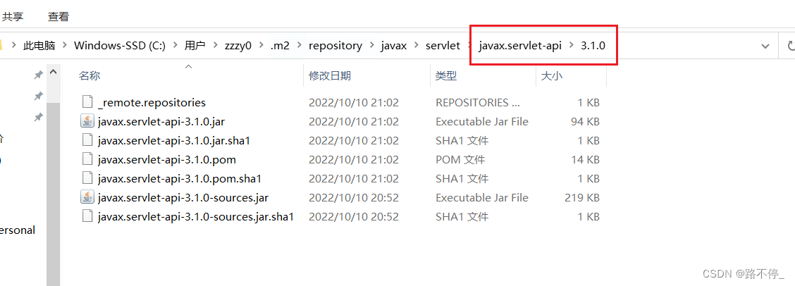Sort by 类型 column header
795x286 pixels.
click(446, 76)
